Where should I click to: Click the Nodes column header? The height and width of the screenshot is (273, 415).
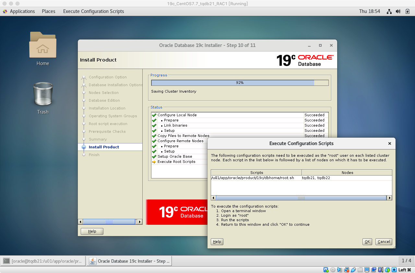(x=347, y=173)
